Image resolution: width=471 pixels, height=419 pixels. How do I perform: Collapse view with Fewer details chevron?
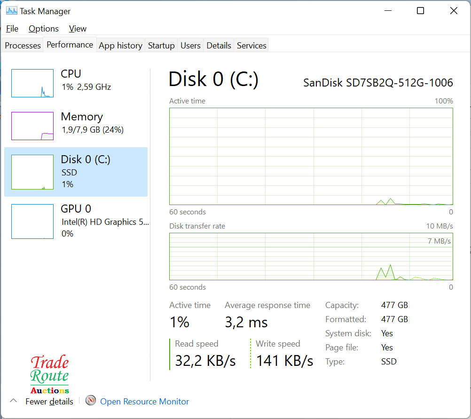(x=14, y=401)
